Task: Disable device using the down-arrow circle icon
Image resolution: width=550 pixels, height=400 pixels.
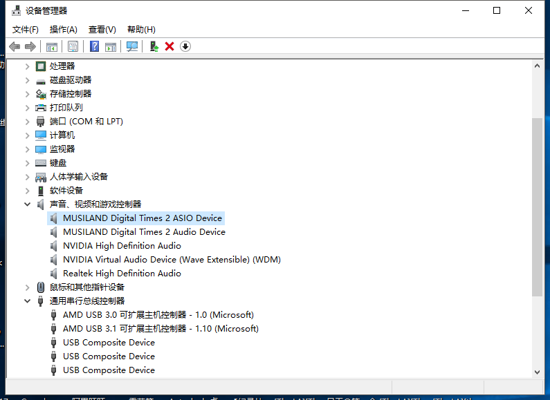Action: coord(185,46)
